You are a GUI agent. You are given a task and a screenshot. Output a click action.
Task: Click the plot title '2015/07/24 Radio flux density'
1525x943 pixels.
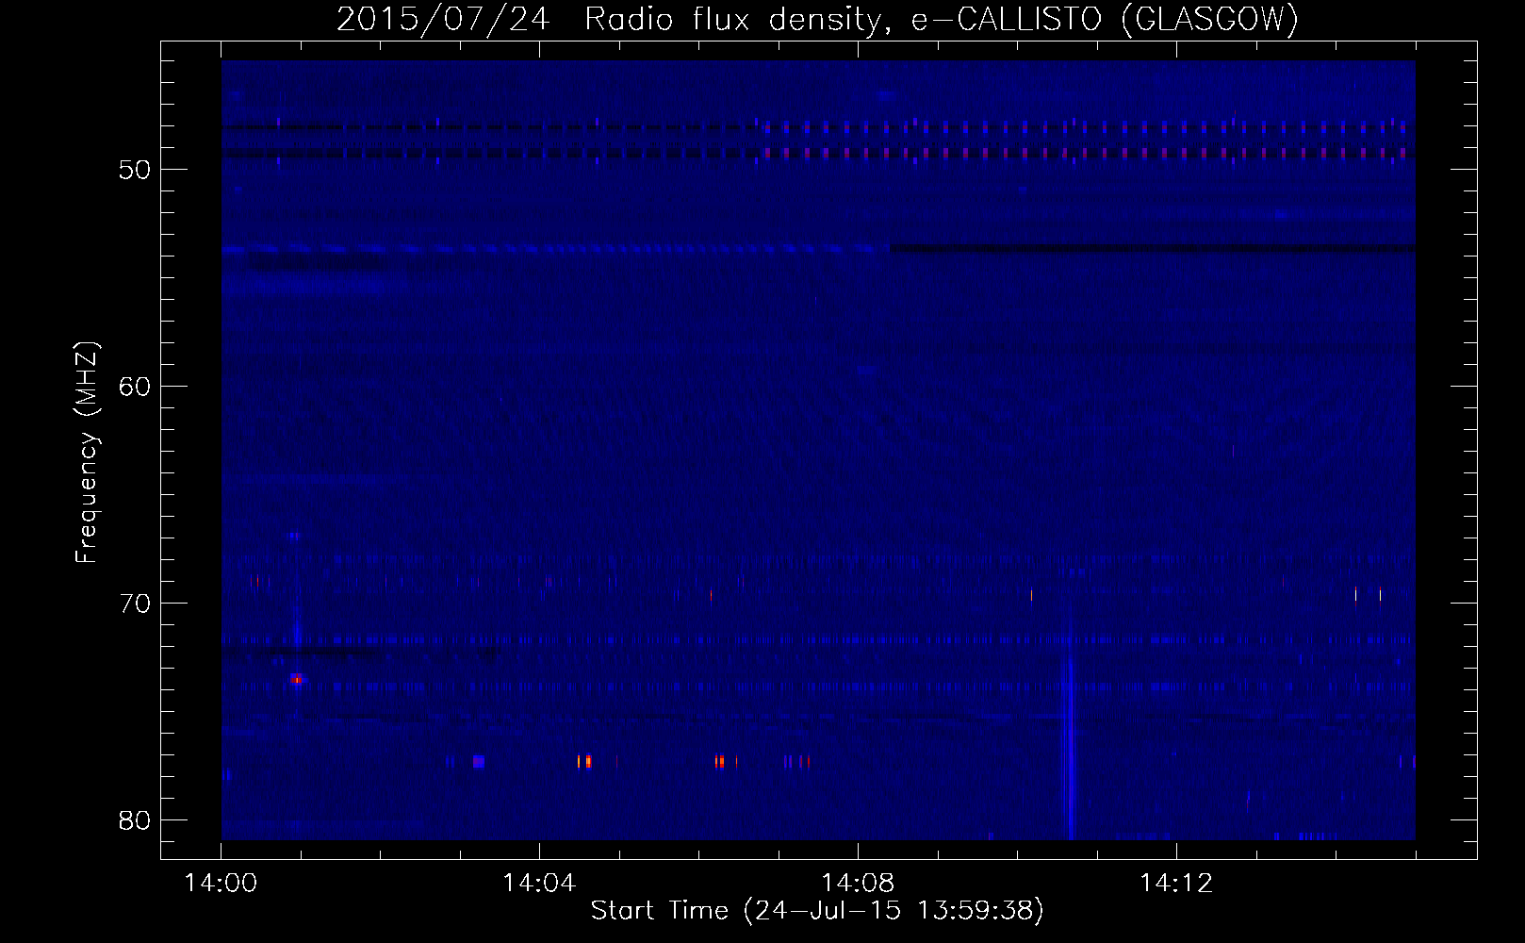[613, 19]
